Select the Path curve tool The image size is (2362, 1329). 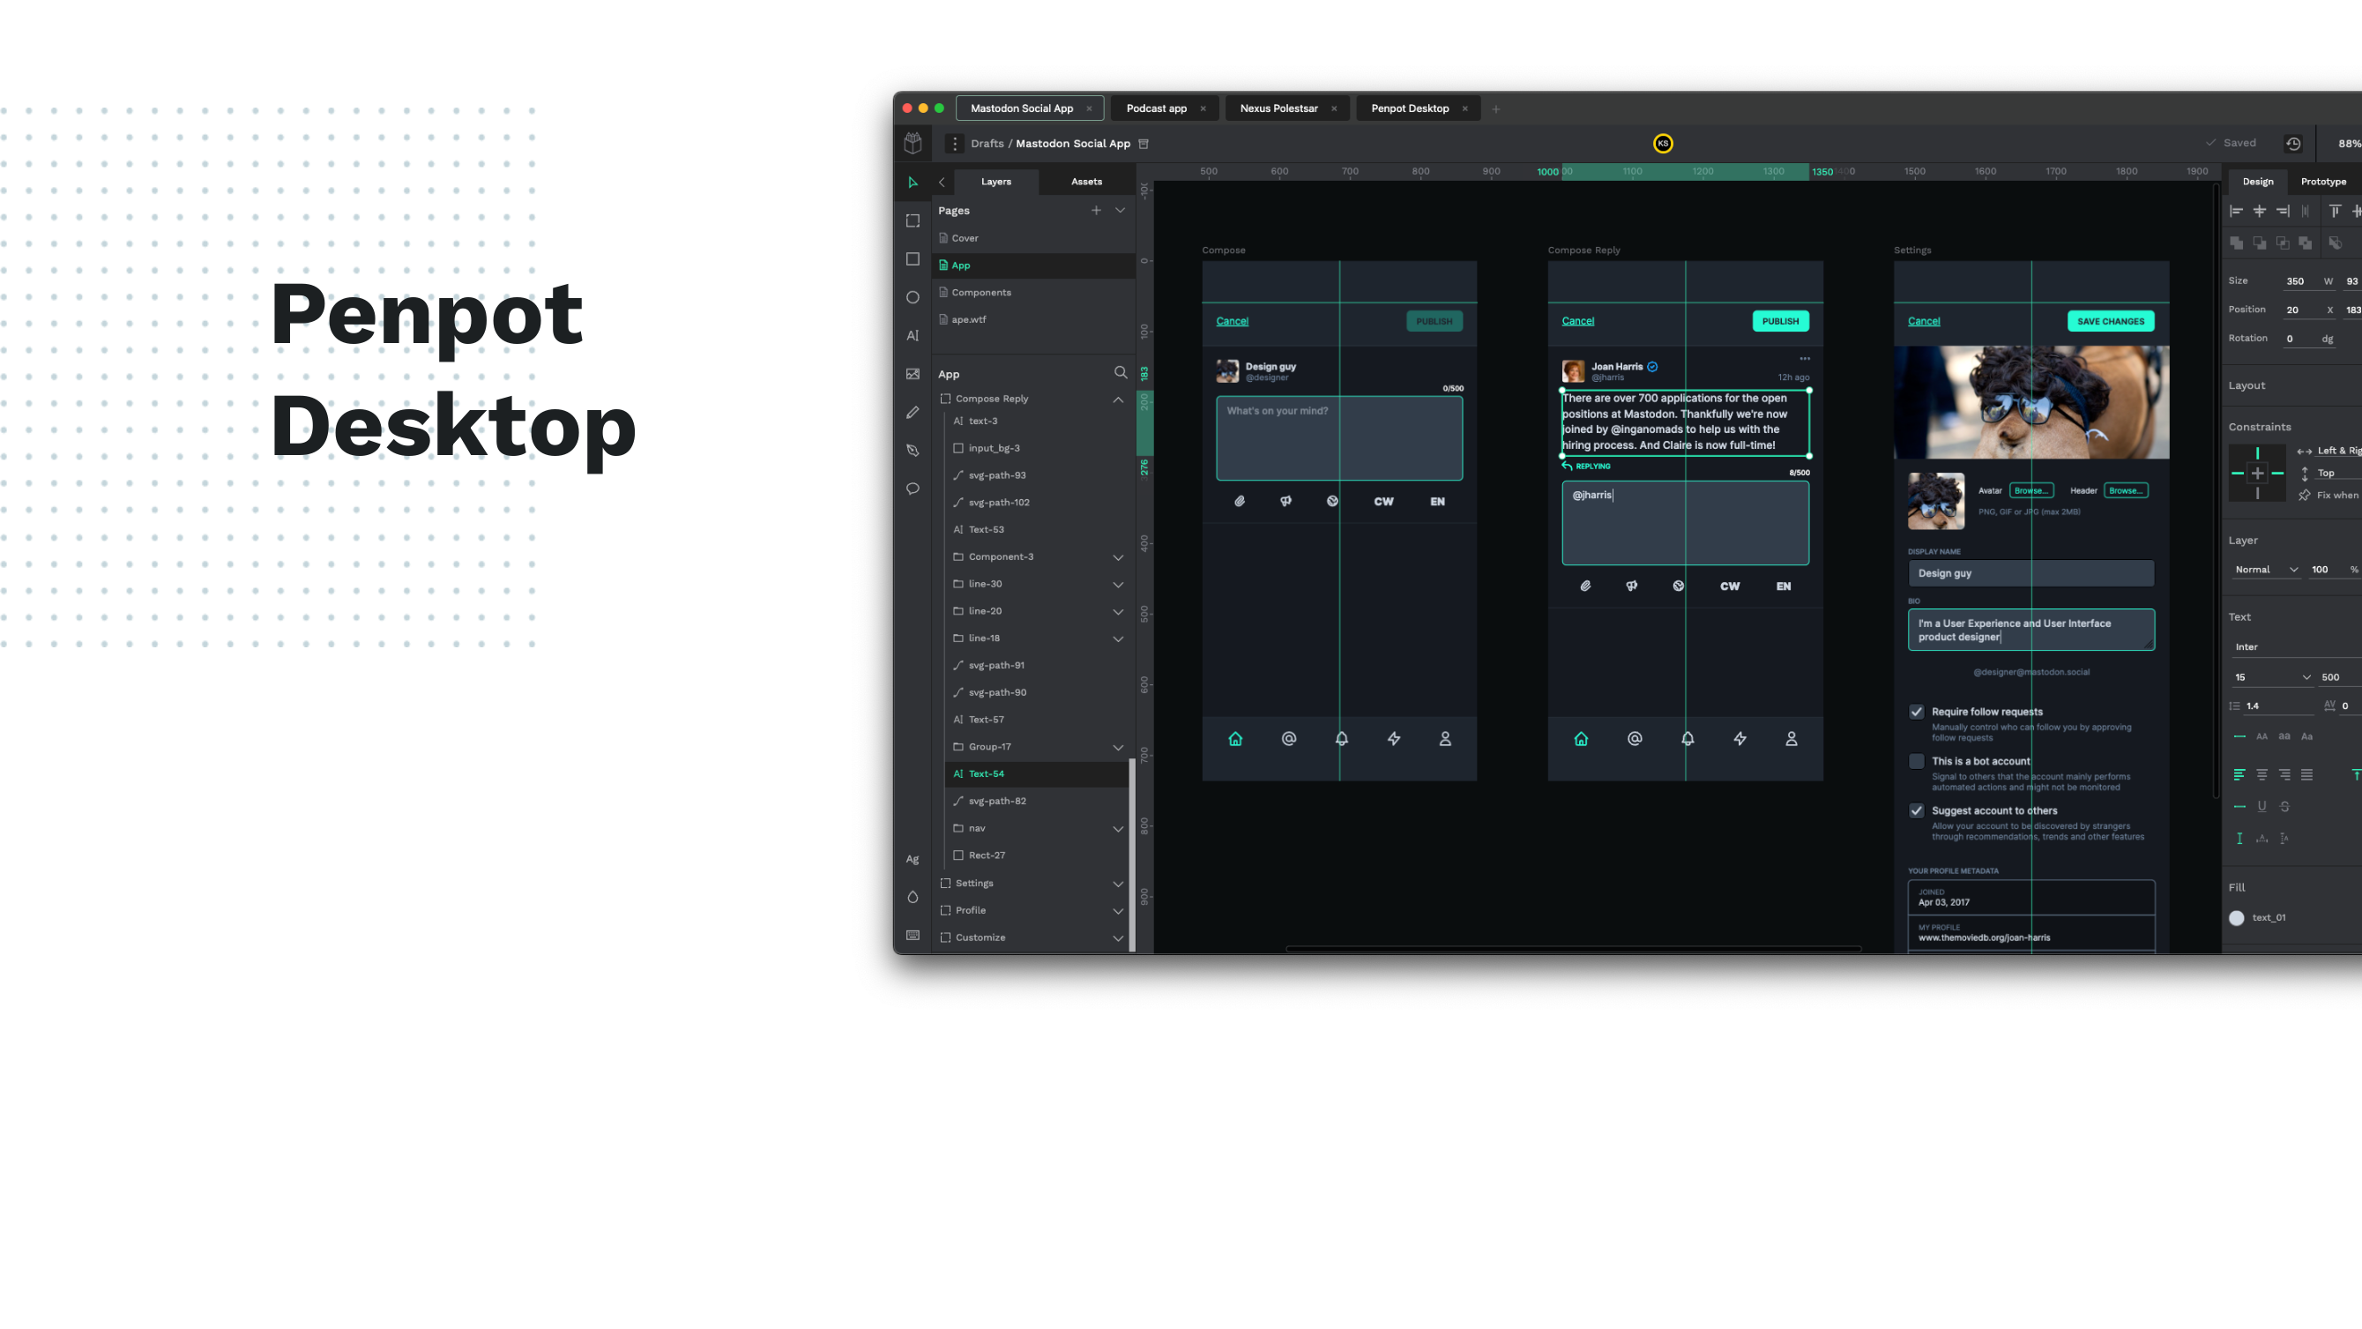coord(913,451)
